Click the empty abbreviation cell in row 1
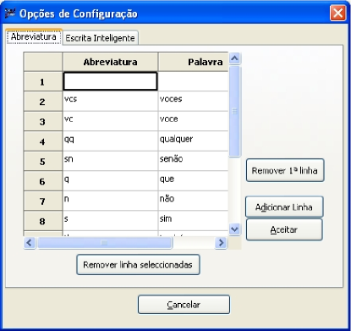Viewport: 351px width, 331px height. [110, 81]
